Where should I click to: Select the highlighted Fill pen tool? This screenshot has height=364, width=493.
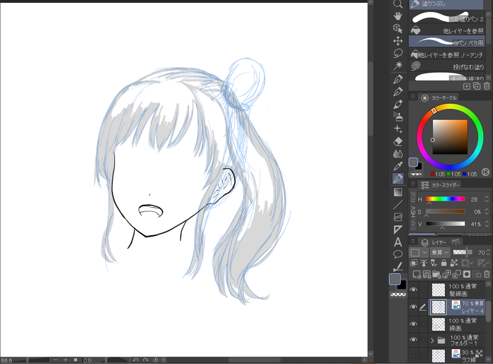pos(398,179)
